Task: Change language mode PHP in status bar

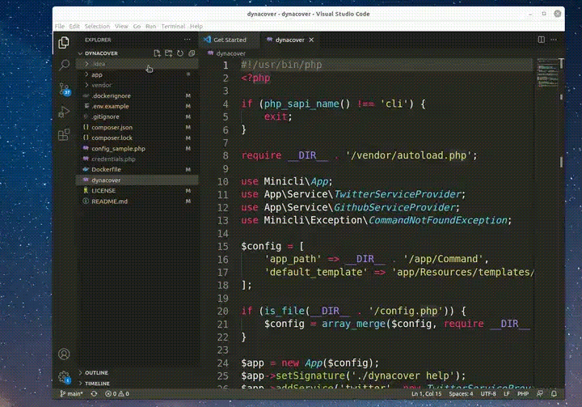Action: pos(523,393)
